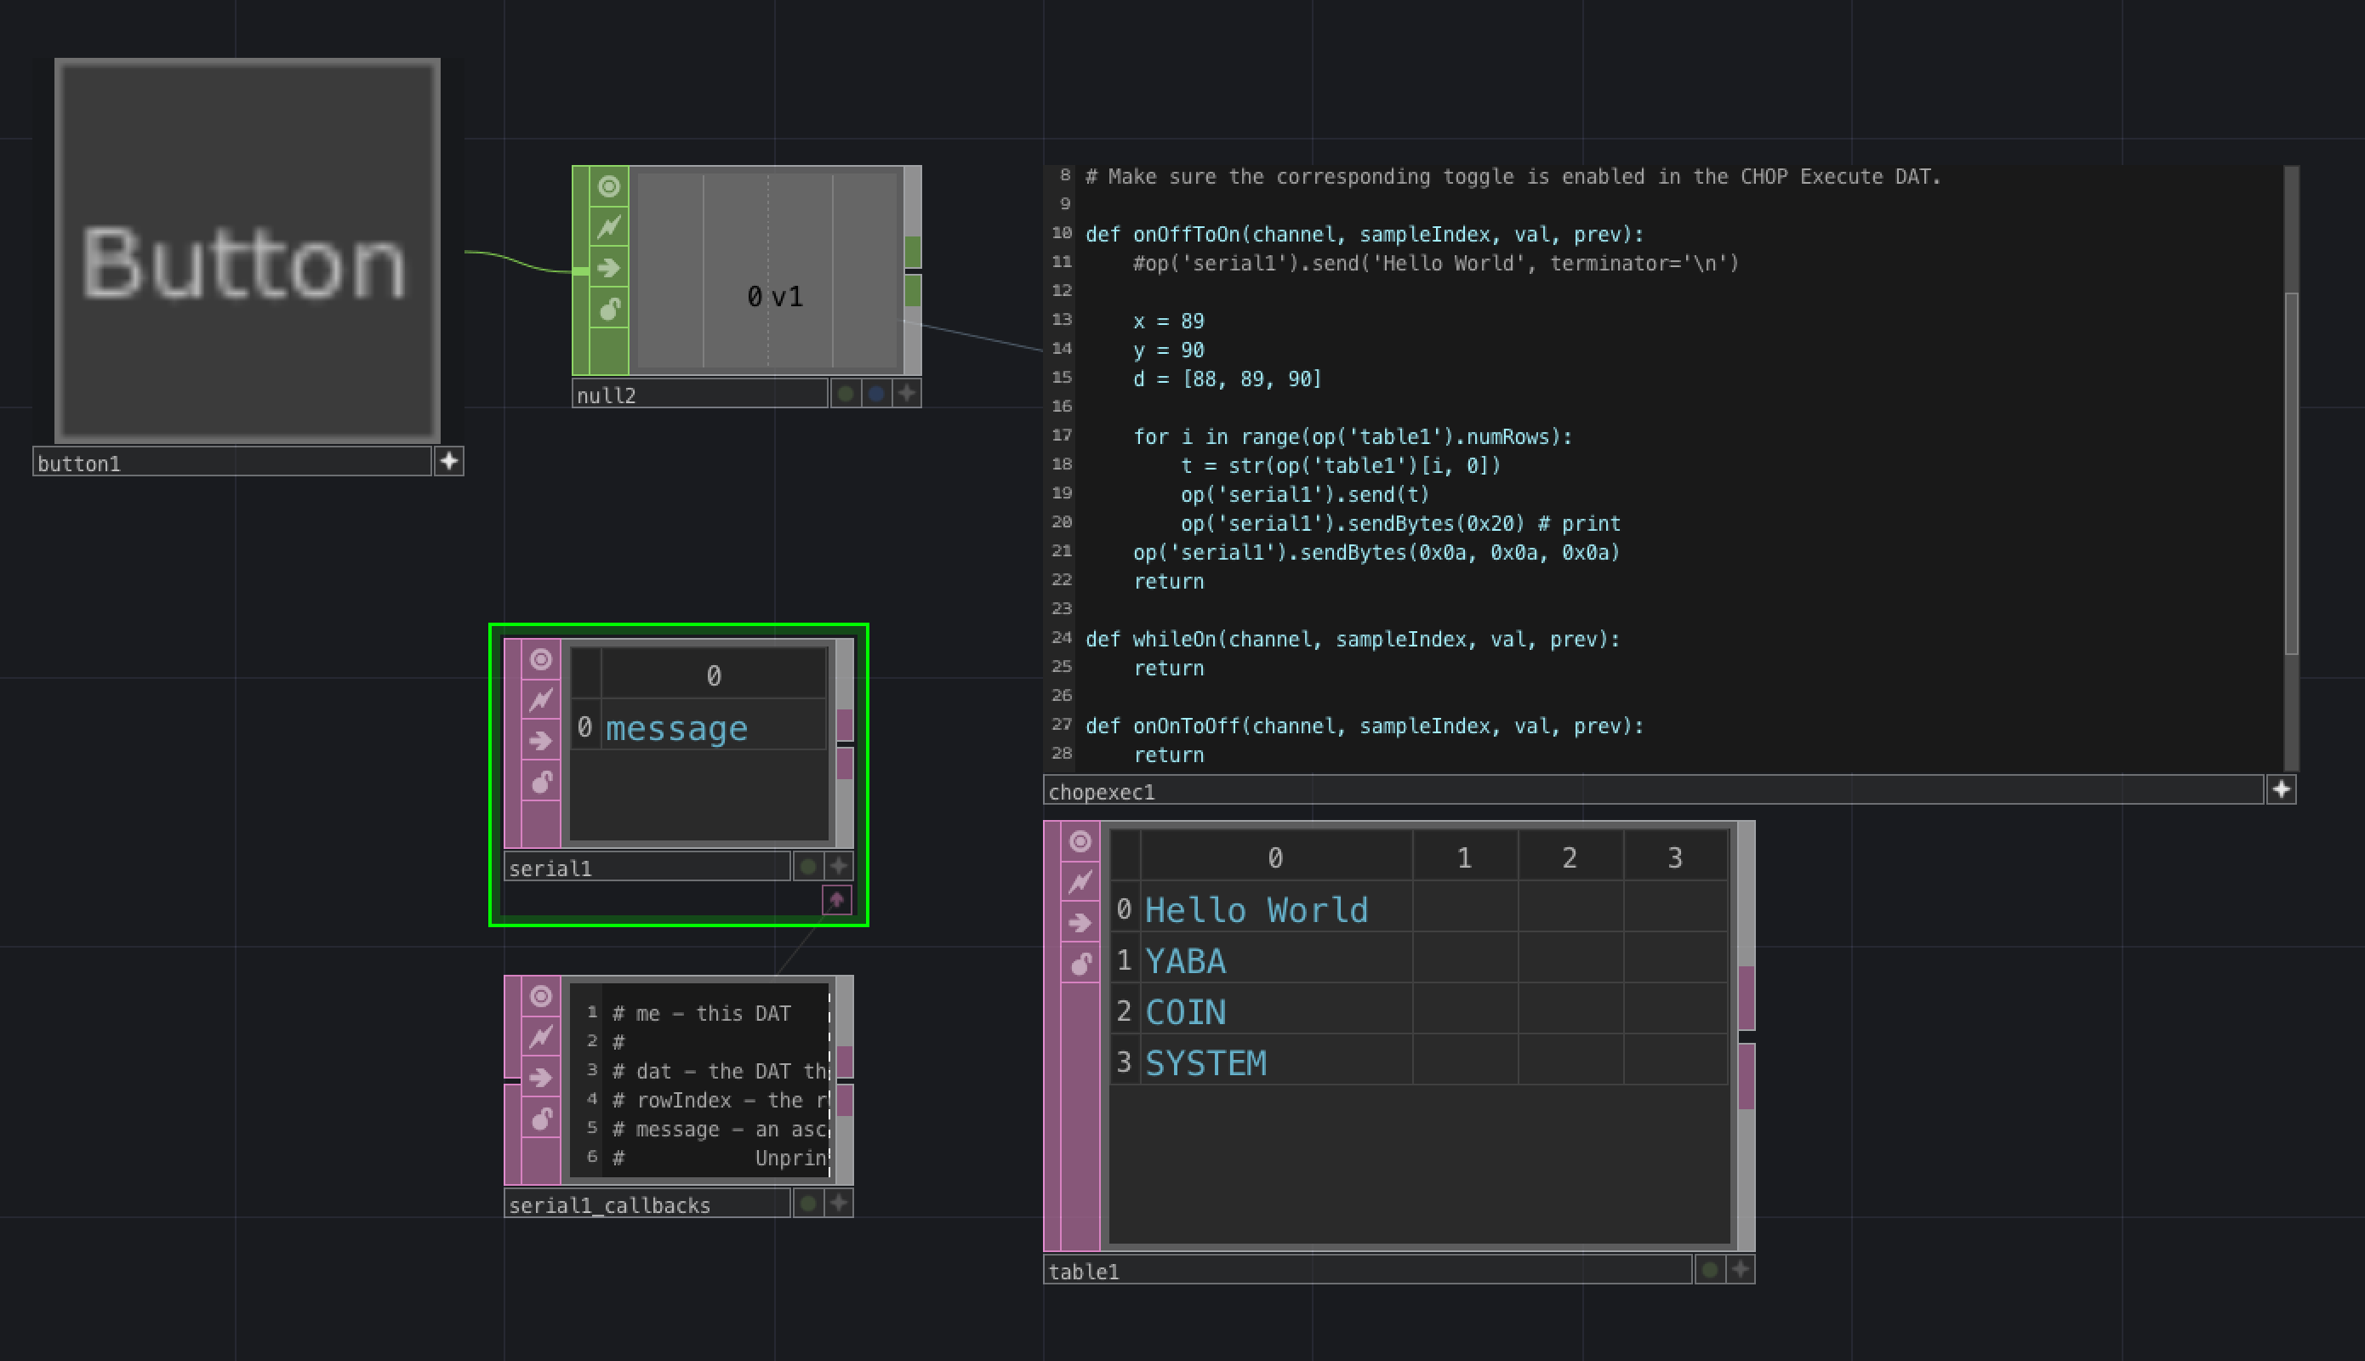Click the bypass flag on table1
This screenshot has width=2365, height=1361.
[1080, 923]
